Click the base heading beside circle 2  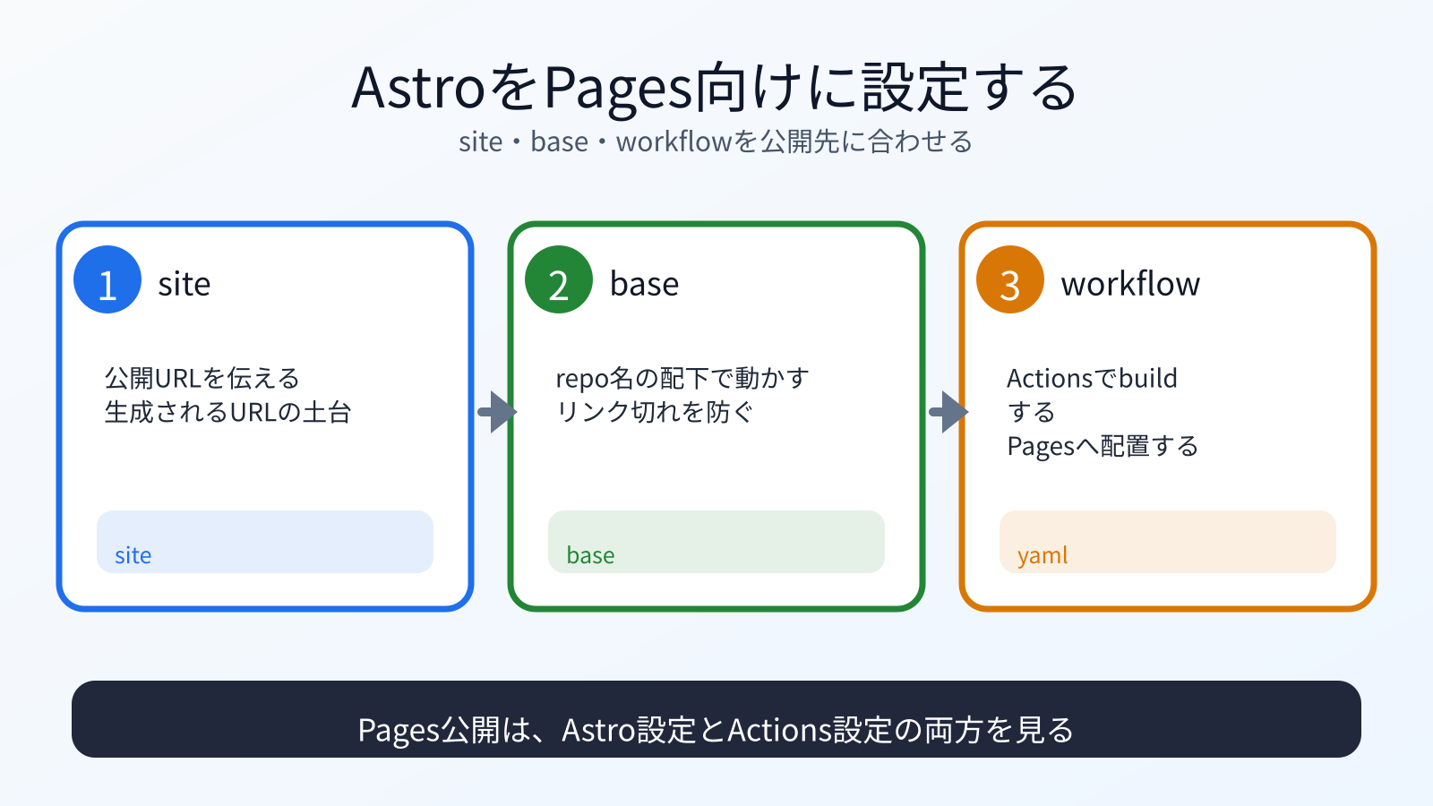coord(644,284)
